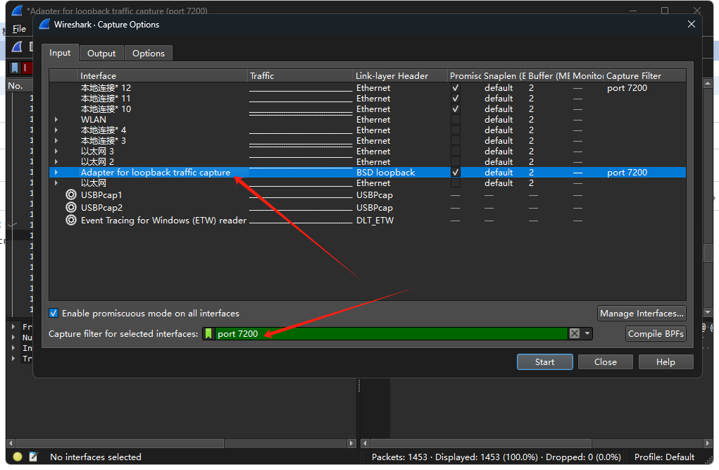The height and width of the screenshot is (470, 719).
Task: Toggle promiscuous checkbox for loopback adapter row
Action: [x=456, y=172]
